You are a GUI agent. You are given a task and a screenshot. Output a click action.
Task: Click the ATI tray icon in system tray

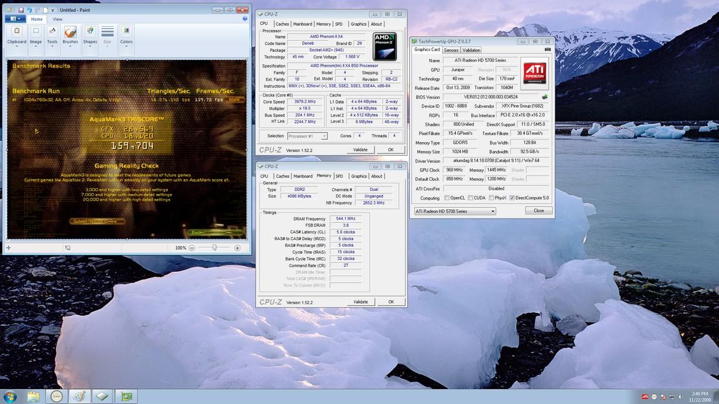click(645, 397)
